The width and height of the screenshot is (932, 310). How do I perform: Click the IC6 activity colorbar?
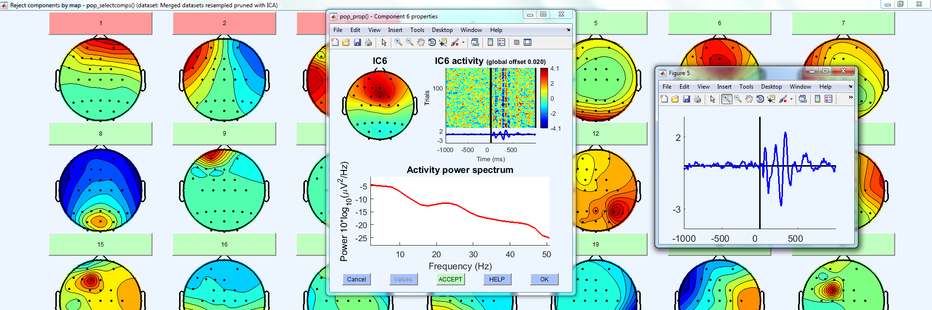[544, 98]
